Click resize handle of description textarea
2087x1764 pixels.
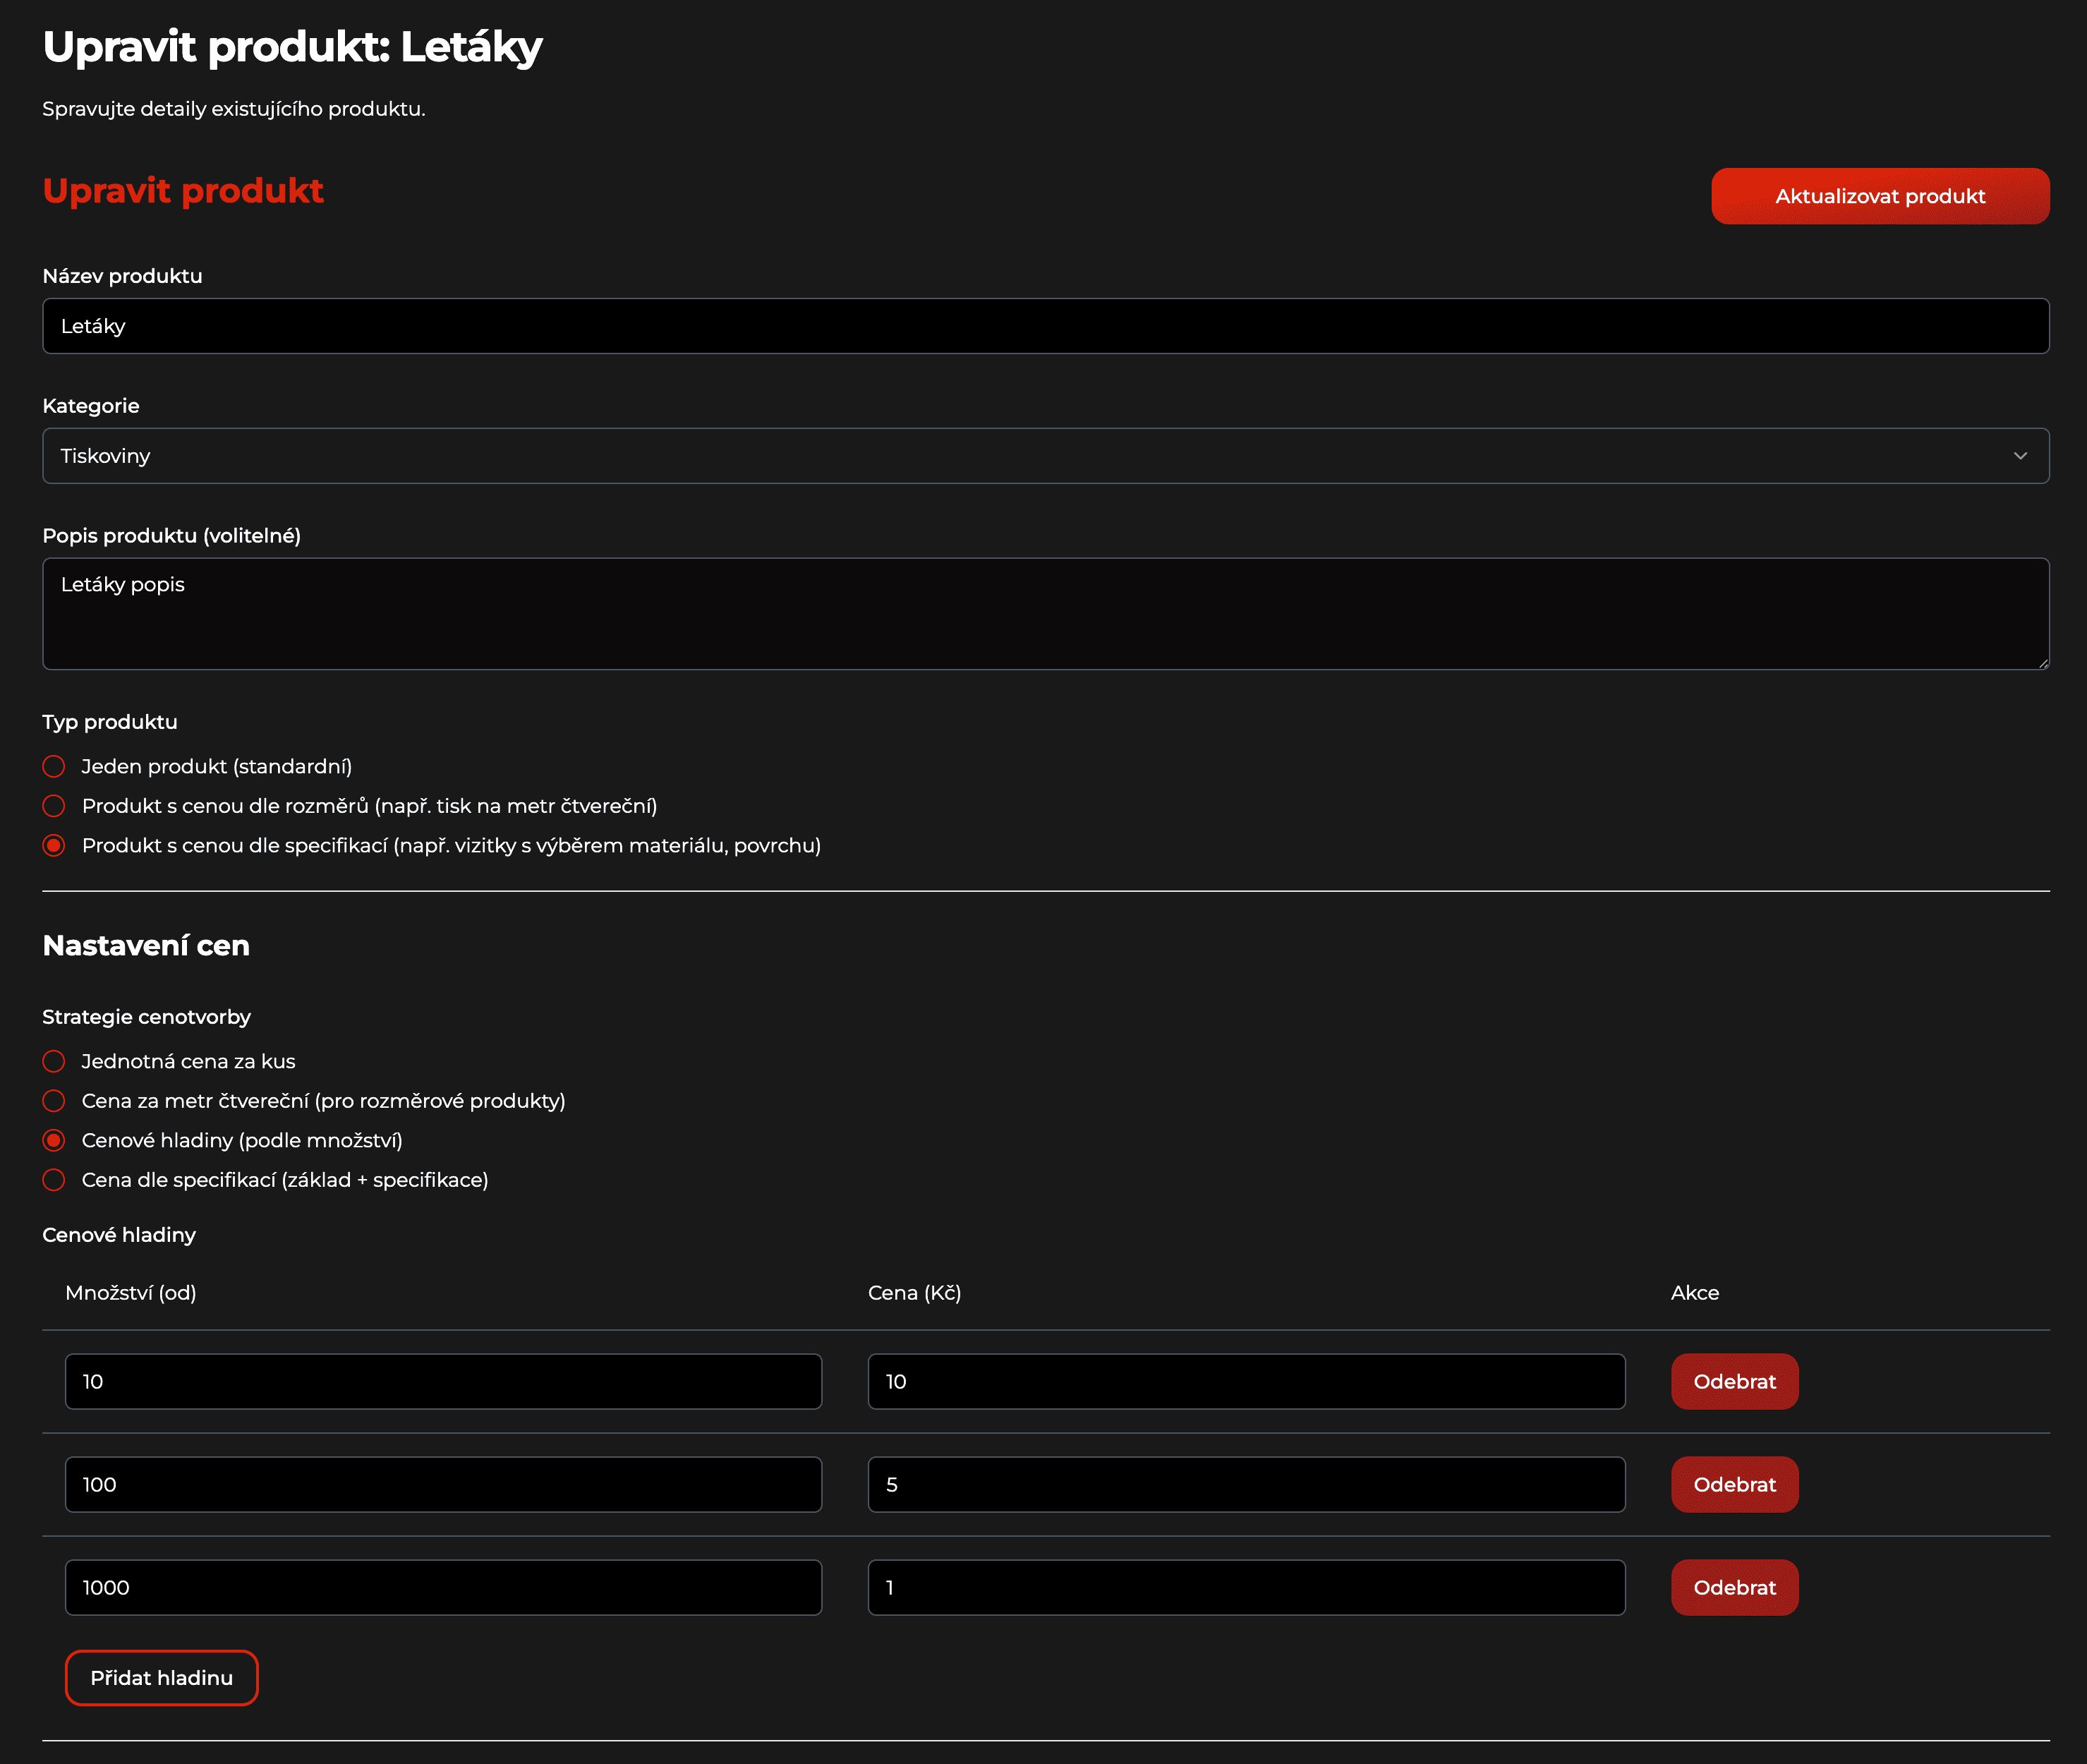pos(2043,663)
